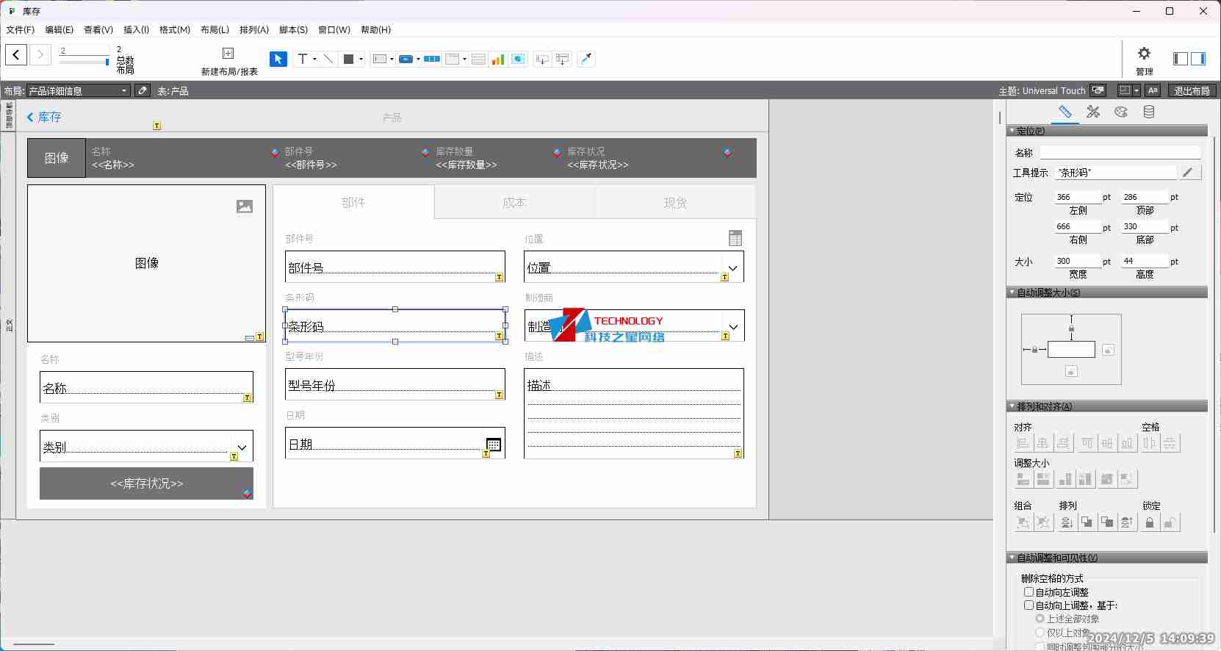
Task: Toggle the top anchor lock in autosizing
Action: (x=1071, y=328)
